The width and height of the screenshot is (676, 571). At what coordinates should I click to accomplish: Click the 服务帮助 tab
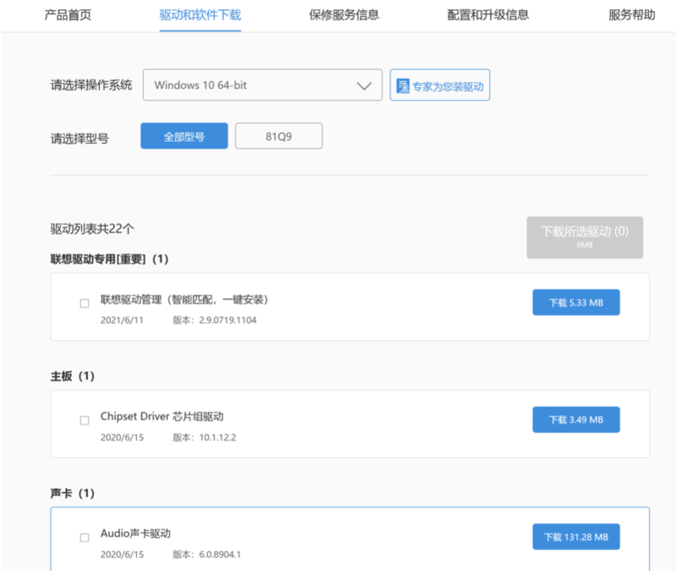point(631,14)
